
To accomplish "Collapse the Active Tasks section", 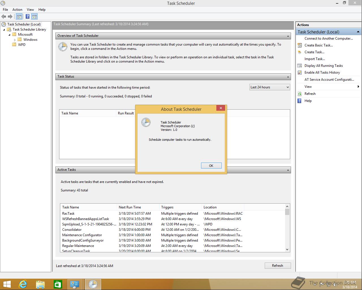I will (288, 170).
